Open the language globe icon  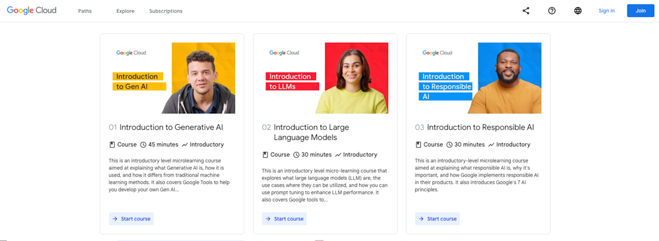(x=578, y=11)
